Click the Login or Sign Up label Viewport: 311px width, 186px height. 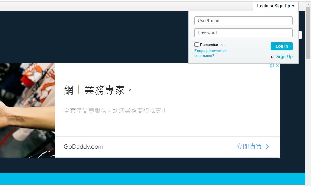pos(273,6)
